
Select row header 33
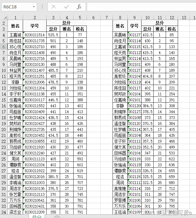click(x=4, y=206)
